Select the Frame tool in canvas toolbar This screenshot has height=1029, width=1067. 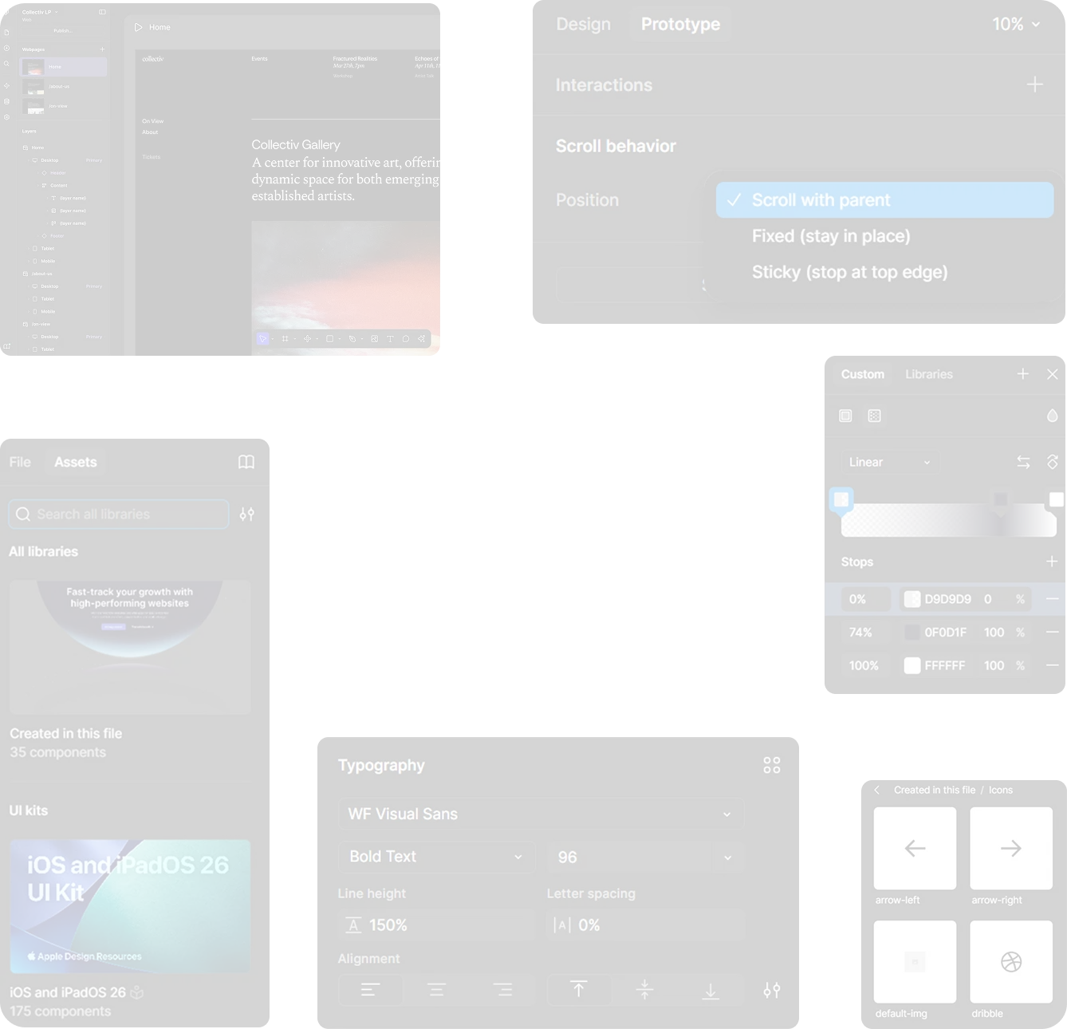coord(285,339)
